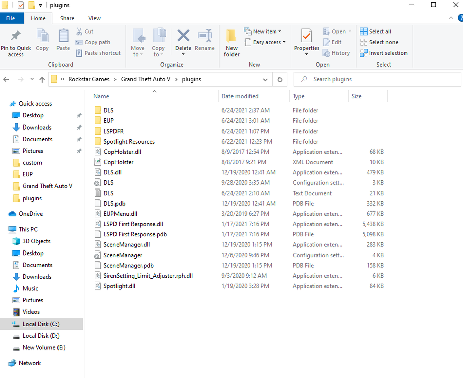This screenshot has height=378, width=463.
Task: Click Edit in the Open group
Action: 332,42
